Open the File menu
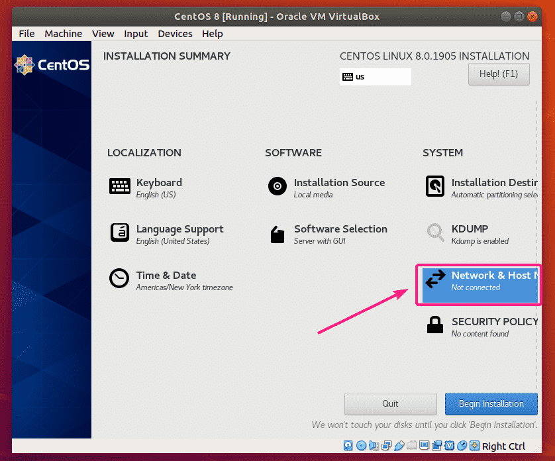555x461 pixels. tap(26, 34)
